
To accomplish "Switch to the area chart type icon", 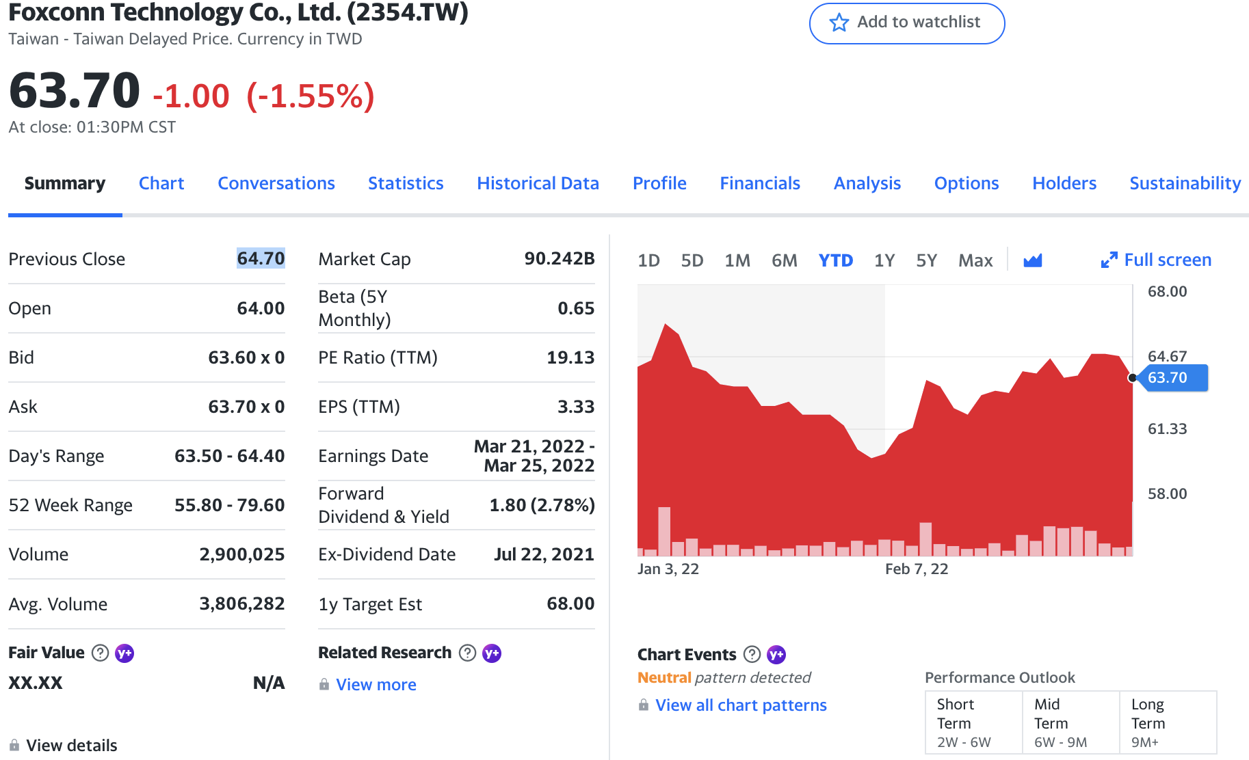I will point(1032,260).
